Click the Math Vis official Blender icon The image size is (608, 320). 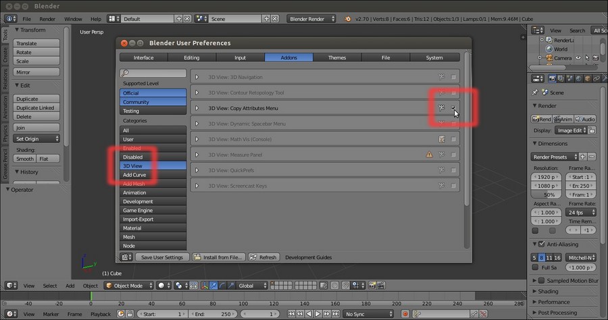click(441, 139)
